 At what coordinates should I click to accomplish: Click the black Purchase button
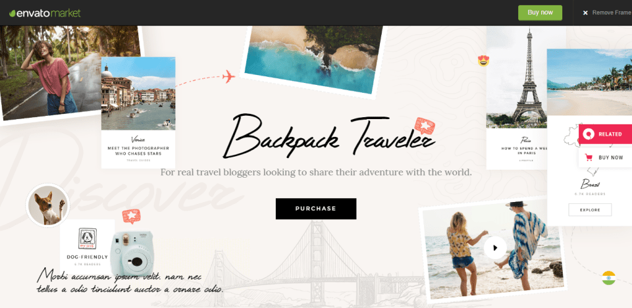tap(316, 209)
